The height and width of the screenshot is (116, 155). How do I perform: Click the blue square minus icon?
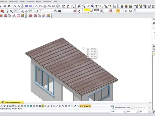coord(31,6)
